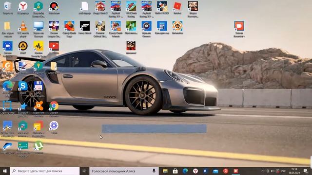Open the Roblox desktop shortcut

[177, 6]
